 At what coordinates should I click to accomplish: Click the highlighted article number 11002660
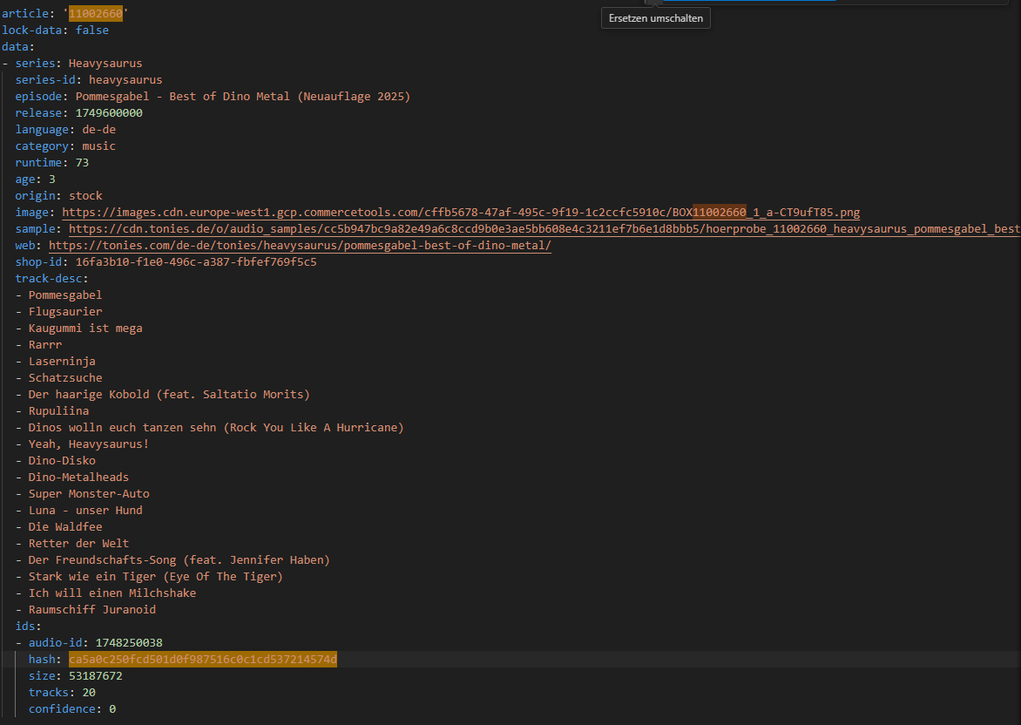click(96, 14)
